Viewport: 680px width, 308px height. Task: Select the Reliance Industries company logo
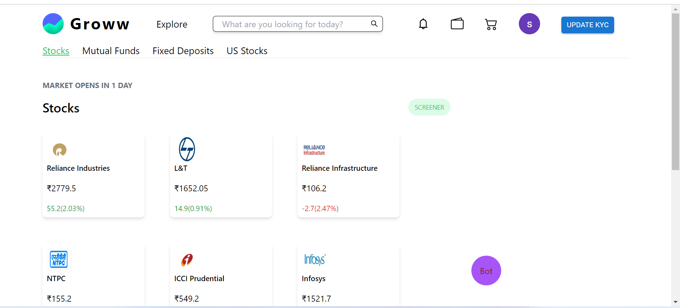coord(59,150)
